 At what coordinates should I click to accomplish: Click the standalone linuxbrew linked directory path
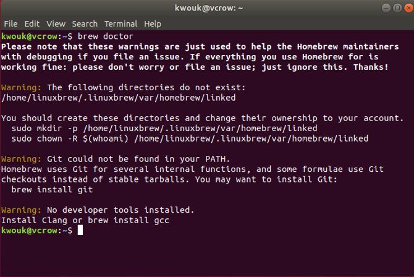point(119,98)
